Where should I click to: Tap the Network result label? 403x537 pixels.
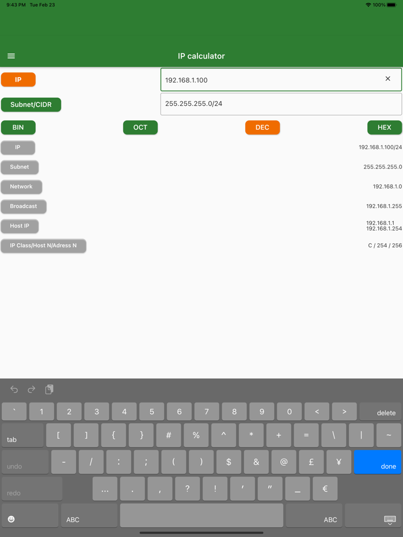(x=21, y=187)
